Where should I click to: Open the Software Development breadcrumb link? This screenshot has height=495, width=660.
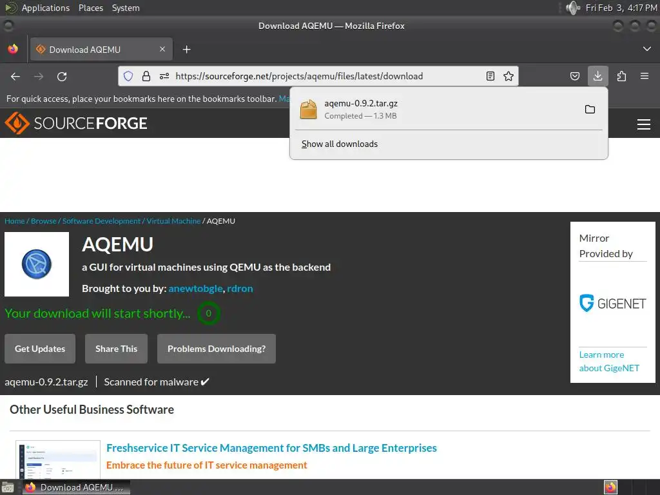click(x=101, y=221)
